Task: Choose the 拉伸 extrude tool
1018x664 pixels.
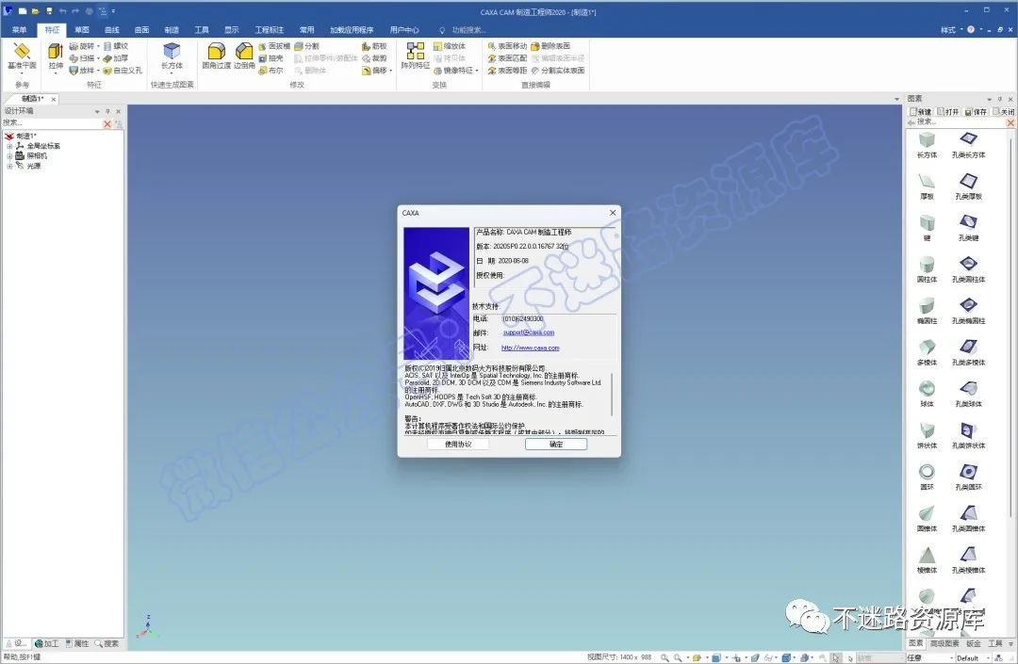Action: 56,55
